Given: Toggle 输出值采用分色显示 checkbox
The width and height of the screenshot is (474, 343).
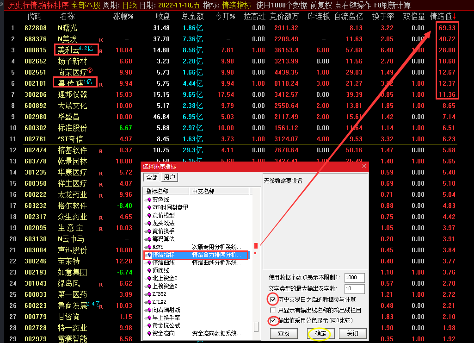Looking at the screenshot, I should point(273,321).
